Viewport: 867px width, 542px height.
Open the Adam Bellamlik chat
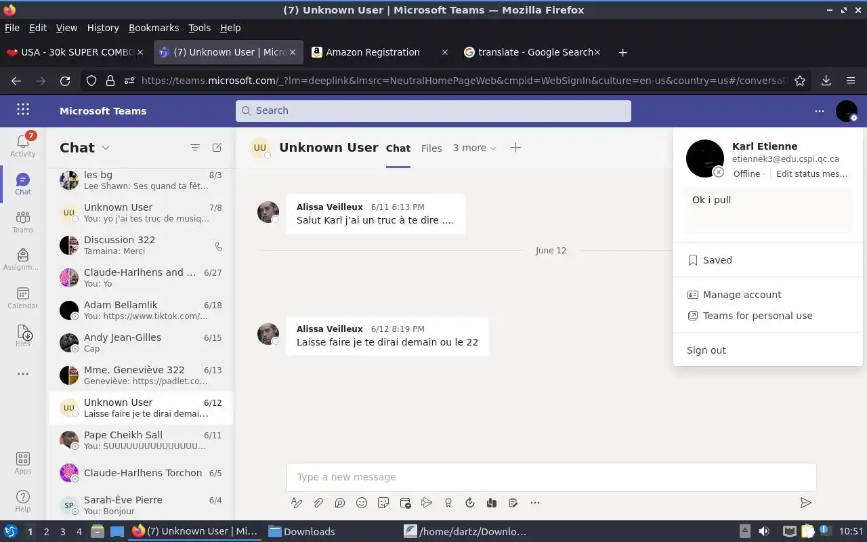pyautogui.click(x=140, y=310)
